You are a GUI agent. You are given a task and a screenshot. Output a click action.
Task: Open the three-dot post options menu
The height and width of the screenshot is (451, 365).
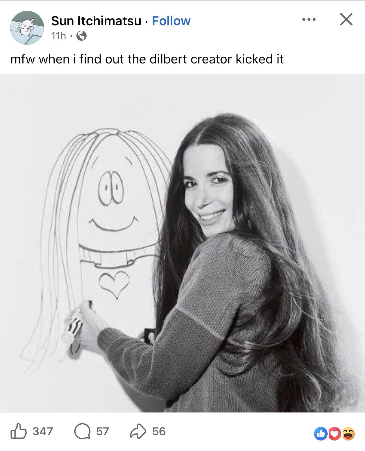tap(308, 20)
